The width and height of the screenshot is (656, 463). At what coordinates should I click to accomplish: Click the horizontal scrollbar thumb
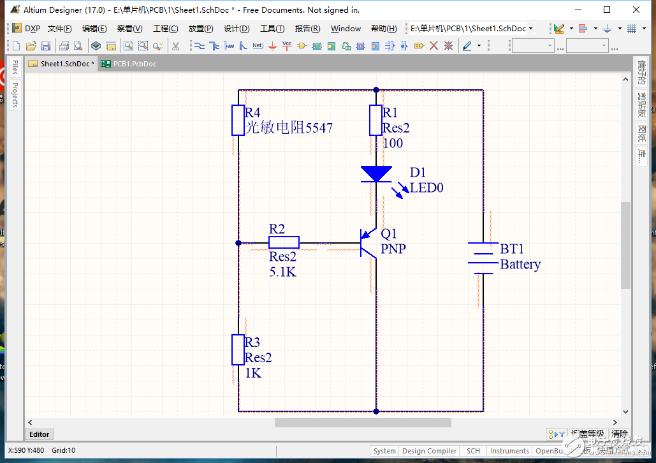click(363, 422)
